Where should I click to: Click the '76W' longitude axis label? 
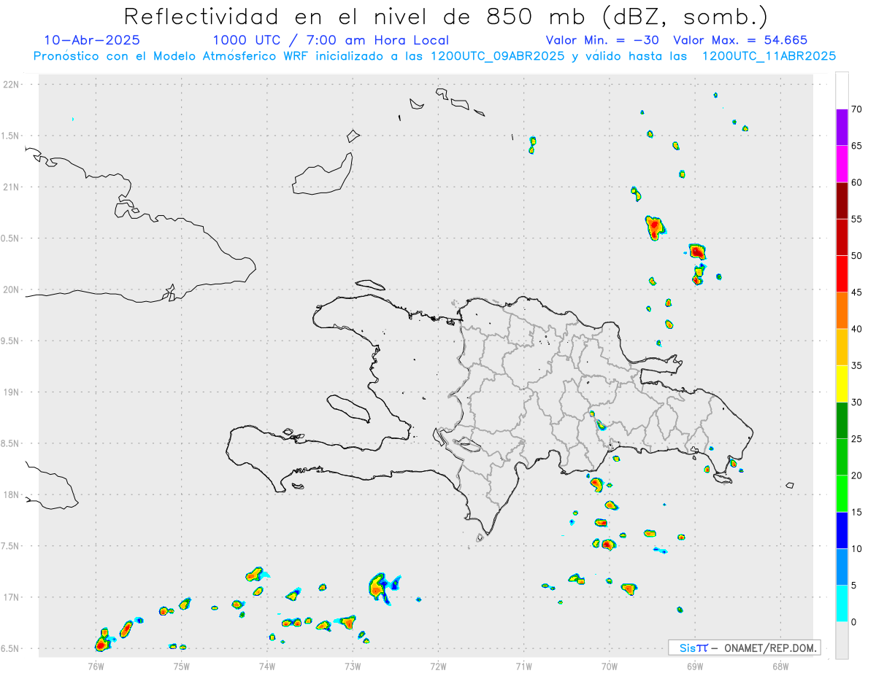pos(96,665)
